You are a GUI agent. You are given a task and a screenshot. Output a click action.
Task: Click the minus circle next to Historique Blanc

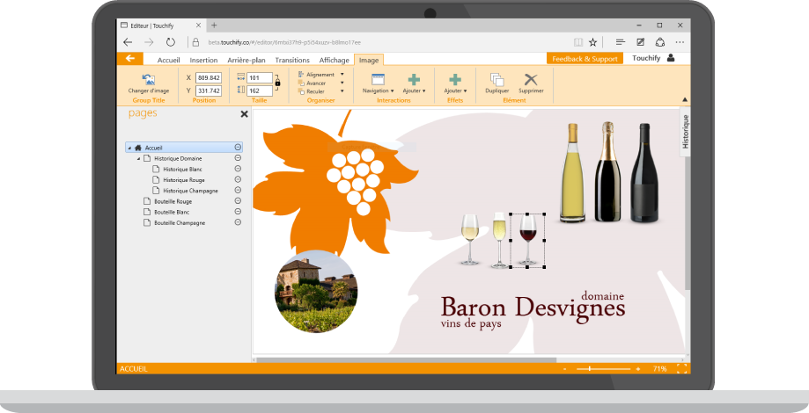238,169
